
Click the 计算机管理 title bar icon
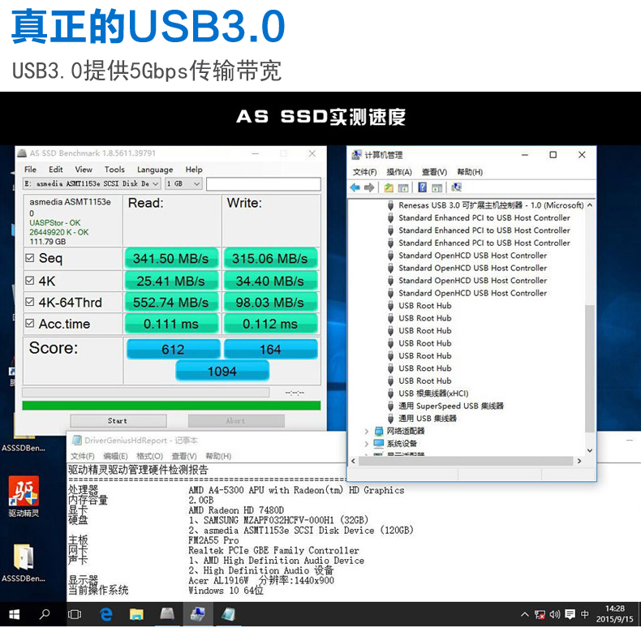coord(356,155)
